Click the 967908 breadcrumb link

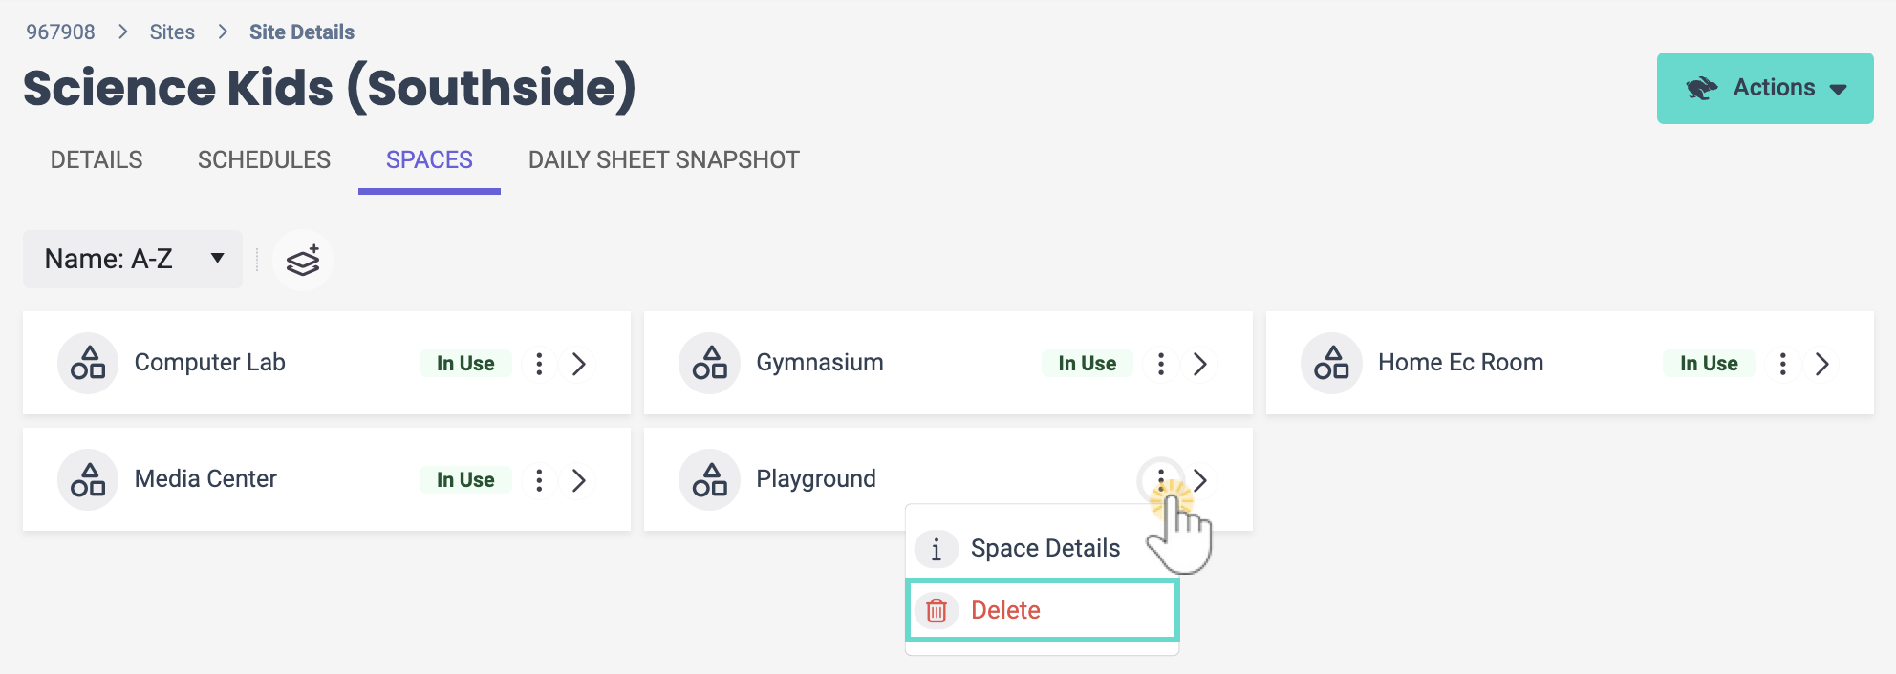60,32
